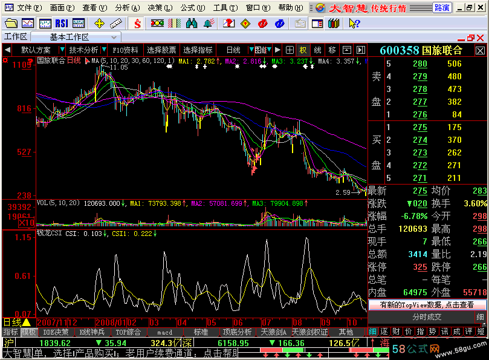Open the books library icon

(334, 24)
